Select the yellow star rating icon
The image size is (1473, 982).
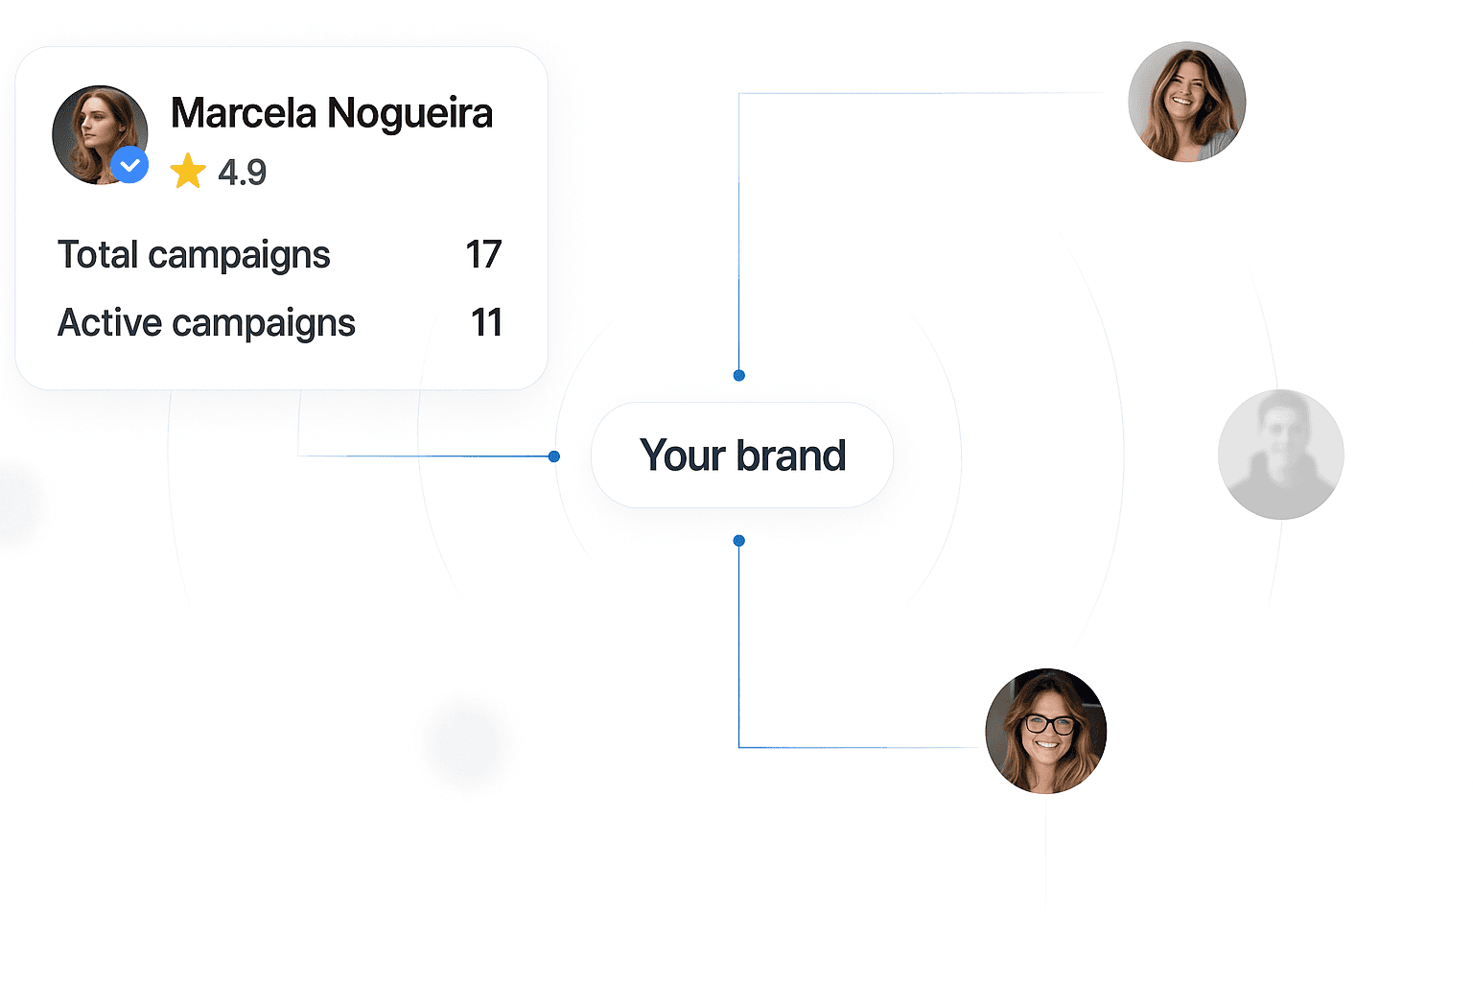(x=188, y=171)
